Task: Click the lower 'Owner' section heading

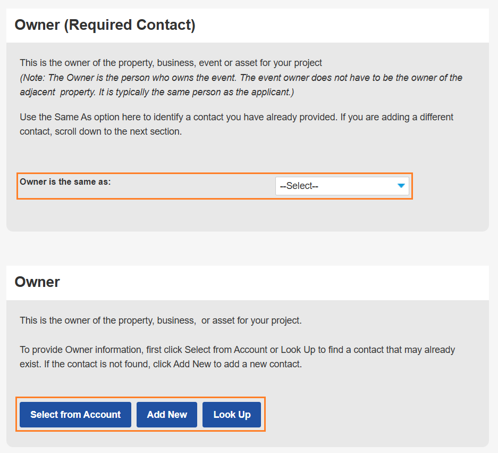Action: (37, 282)
